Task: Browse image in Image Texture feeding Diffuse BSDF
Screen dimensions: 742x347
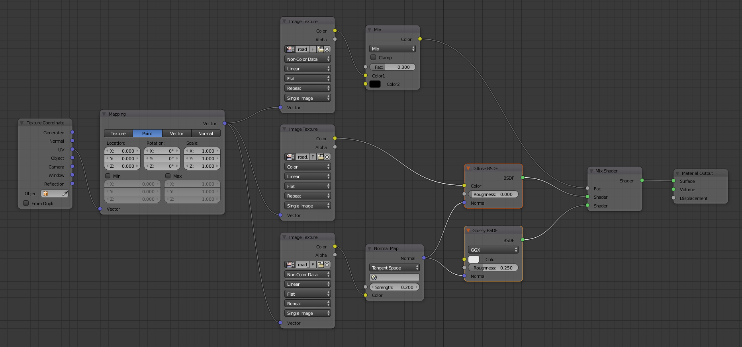Action: [290, 157]
